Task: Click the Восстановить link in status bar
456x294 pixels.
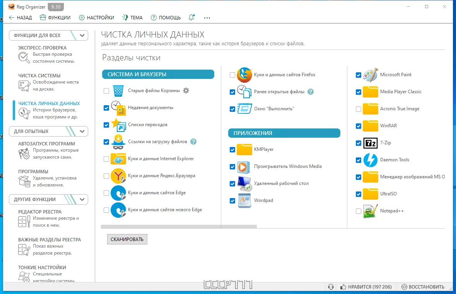Action: point(423,287)
